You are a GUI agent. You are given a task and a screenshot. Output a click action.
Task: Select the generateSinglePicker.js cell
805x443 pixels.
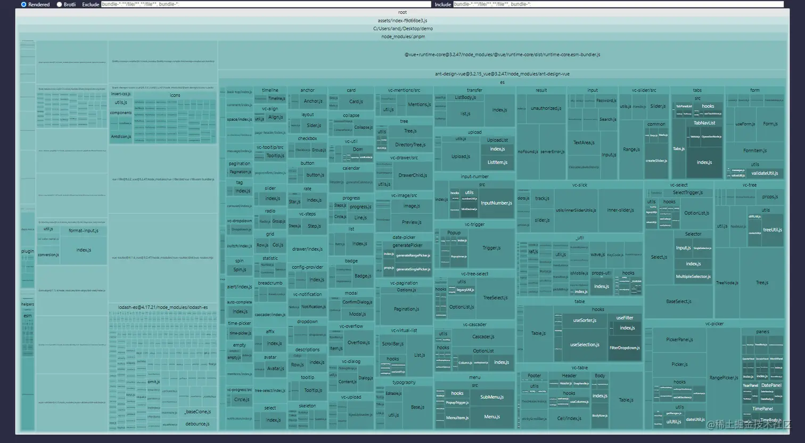click(x=413, y=269)
